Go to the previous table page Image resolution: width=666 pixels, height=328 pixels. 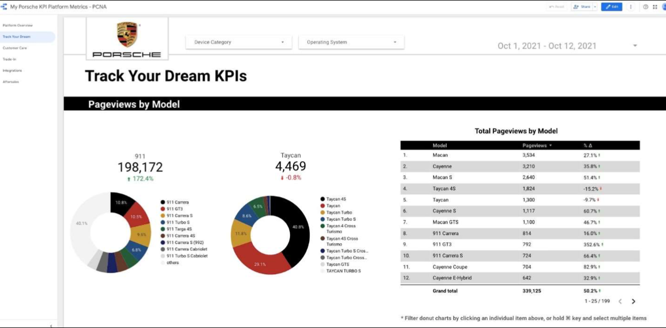pos(620,301)
